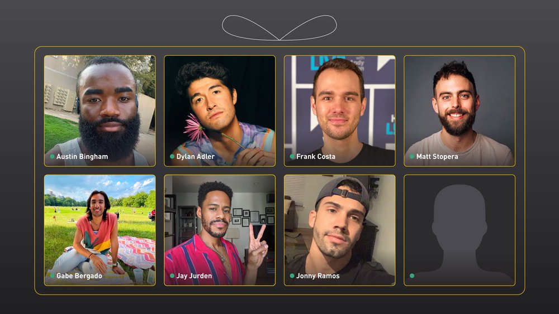Click green status dot beside Austin Bingham

click(x=52, y=157)
